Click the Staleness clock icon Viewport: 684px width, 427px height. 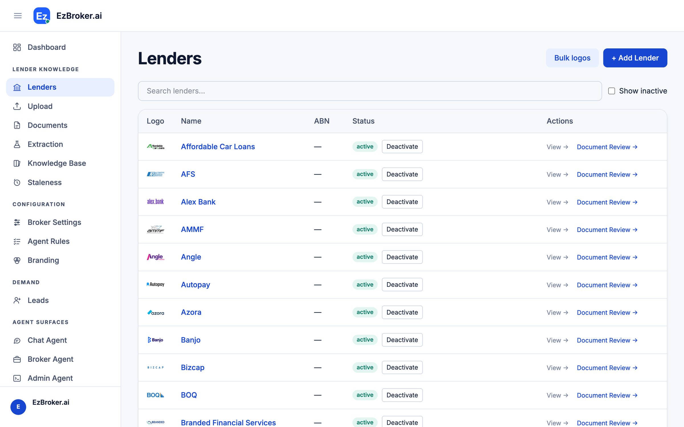(x=17, y=182)
